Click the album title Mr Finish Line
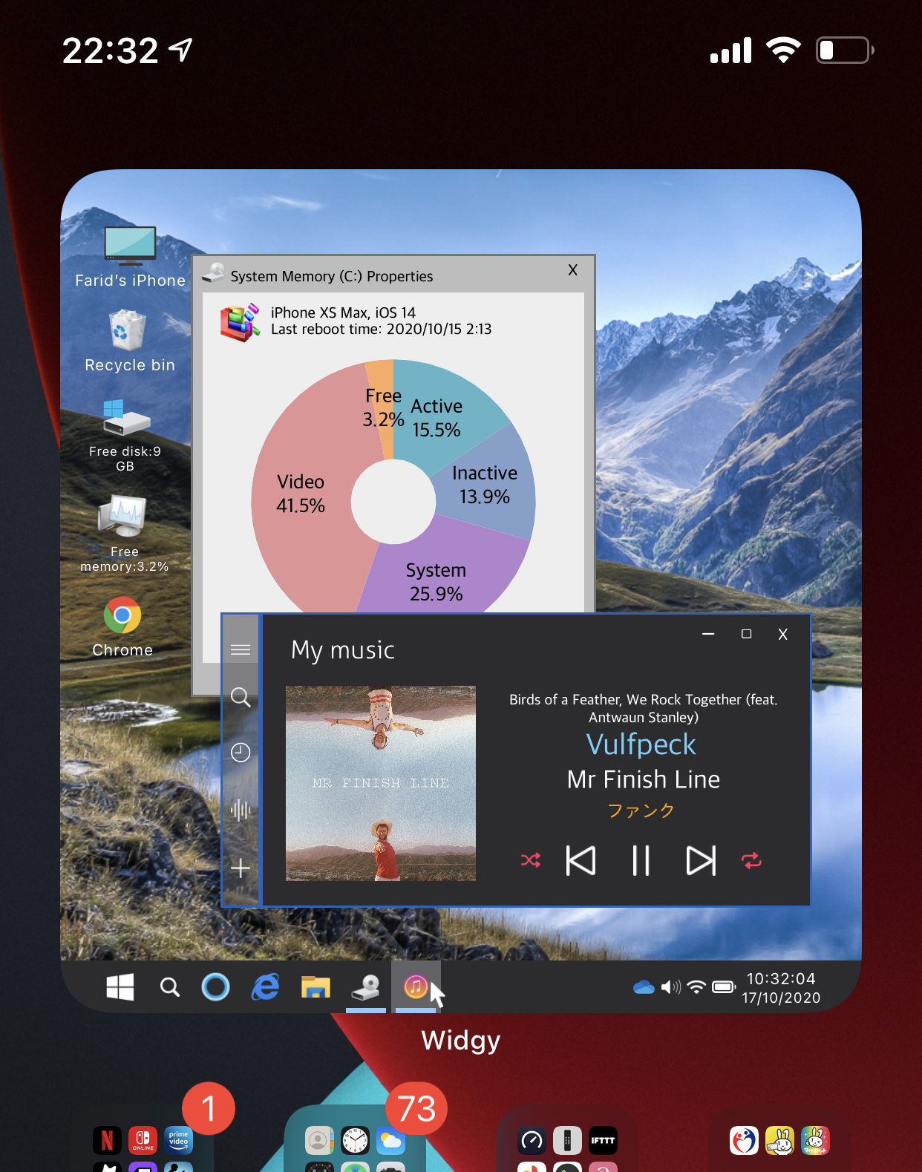The image size is (922, 1172). pyautogui.click(x=644, y=779)
